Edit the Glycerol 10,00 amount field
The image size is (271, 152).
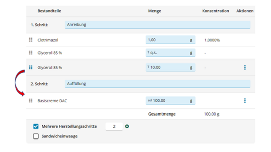pyautogui.click(x=167, y=67)
